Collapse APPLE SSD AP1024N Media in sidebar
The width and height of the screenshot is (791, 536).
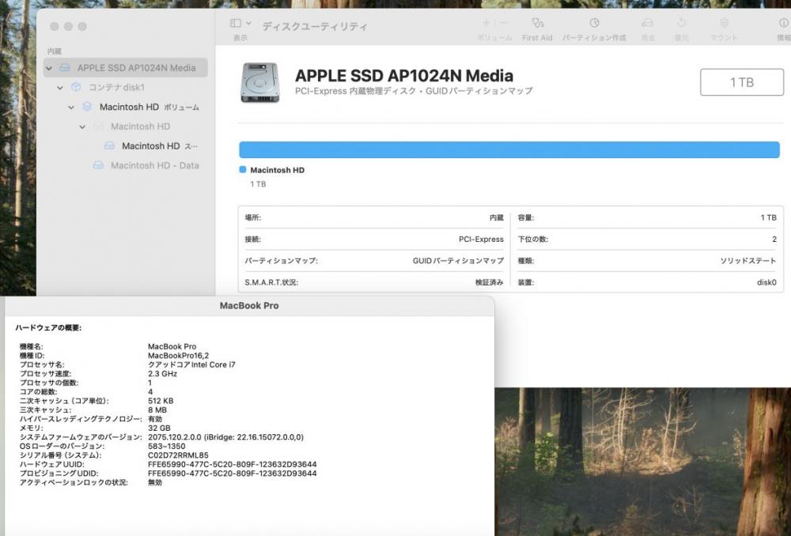[x=49, y=68]
